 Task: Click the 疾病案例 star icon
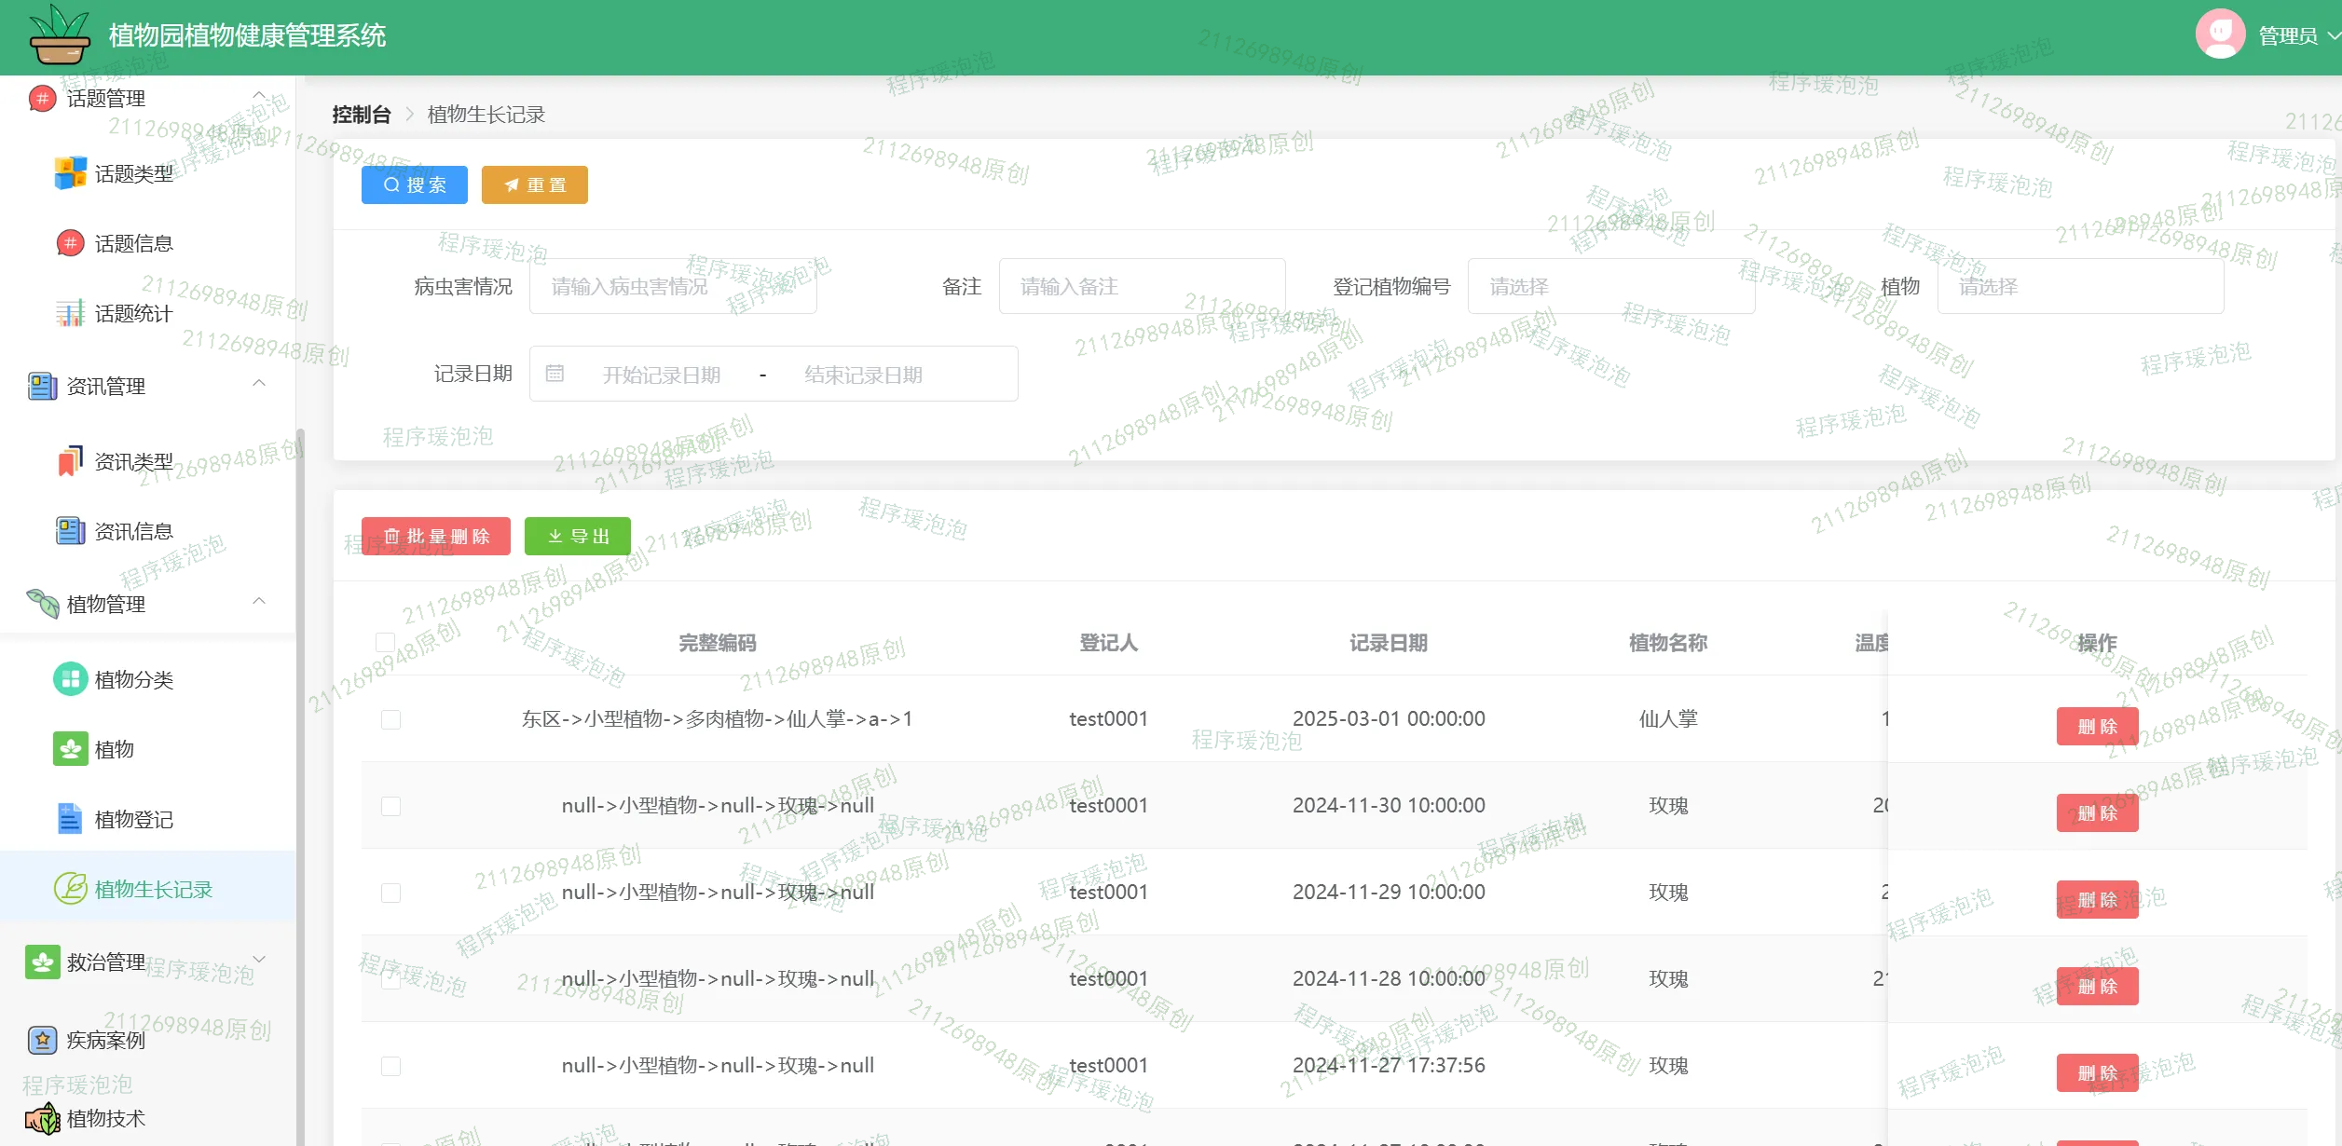(42, 1040)
